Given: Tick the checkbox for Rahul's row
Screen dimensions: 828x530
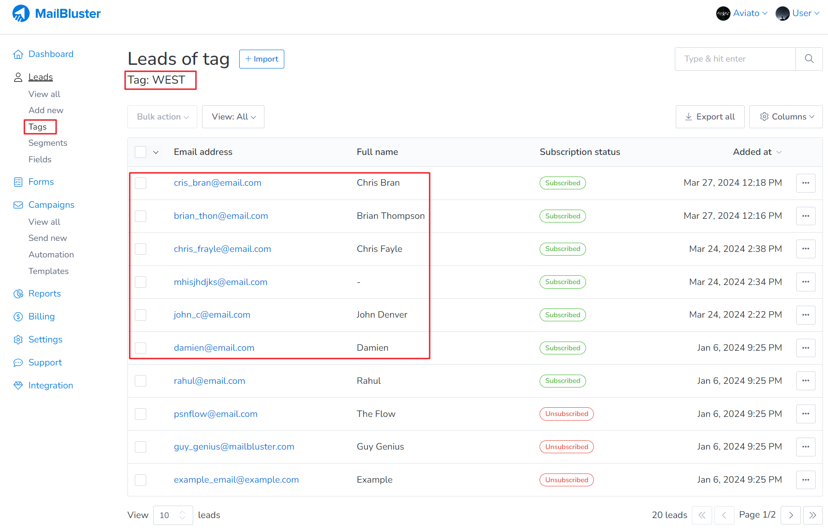Looking at the screenshot, I should (141, 381).
